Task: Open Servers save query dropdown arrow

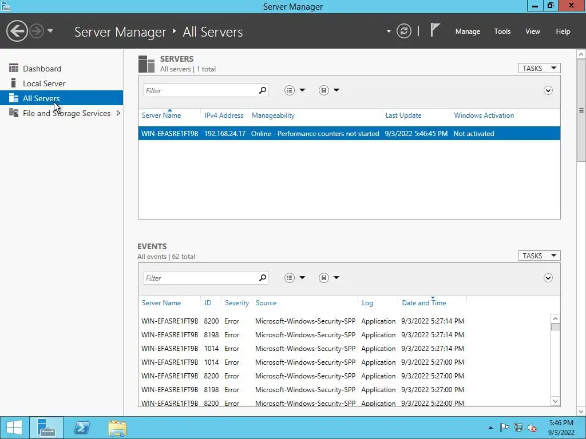Action: pos(336,90)
